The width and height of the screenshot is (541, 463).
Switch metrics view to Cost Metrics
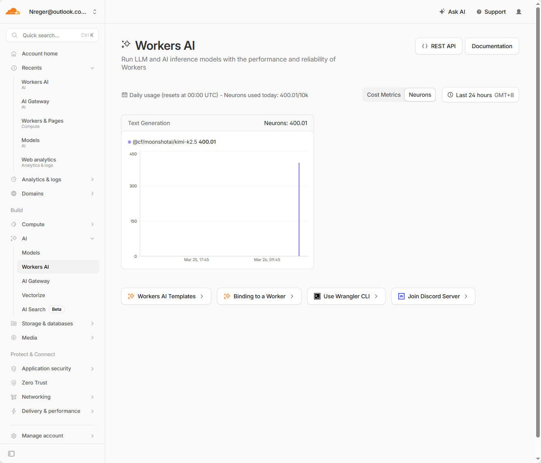pyautogui.click(x=383, y=95)
